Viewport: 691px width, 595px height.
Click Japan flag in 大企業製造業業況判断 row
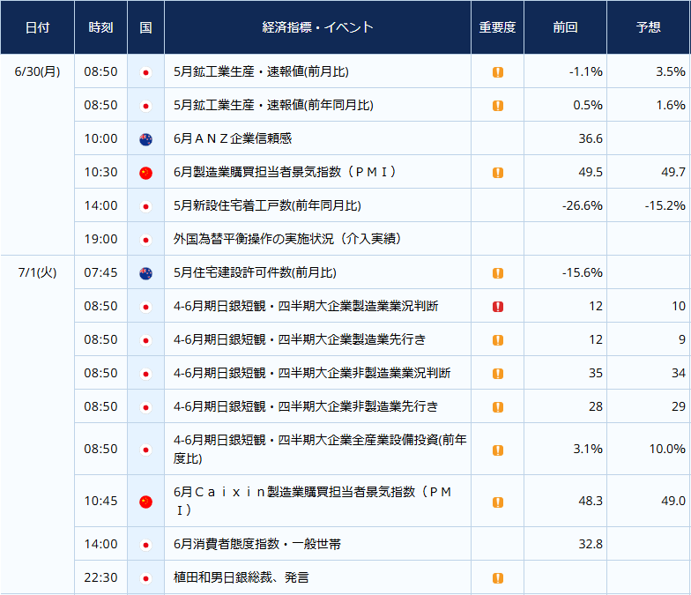[145, 307]
